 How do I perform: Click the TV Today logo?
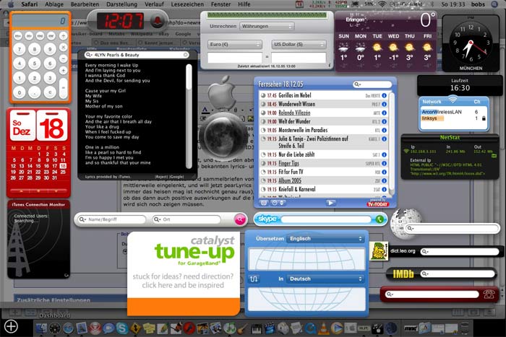(377, 204)
